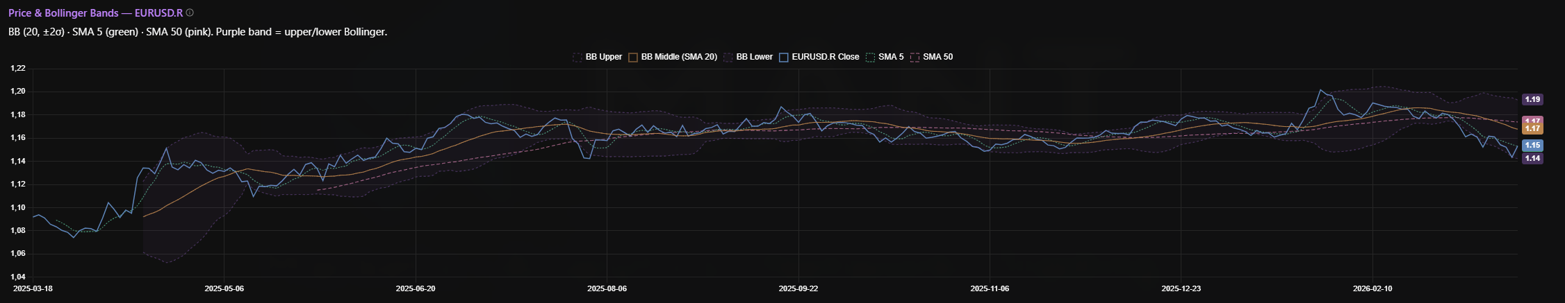1565x303 pixels.
Task: Click the 2025-05-06 date label on x-axis
Action: pyautogui.click(x=224, y=288)
